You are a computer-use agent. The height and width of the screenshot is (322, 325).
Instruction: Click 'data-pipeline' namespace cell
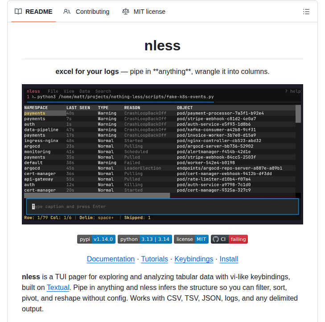[x=41, y=130]
